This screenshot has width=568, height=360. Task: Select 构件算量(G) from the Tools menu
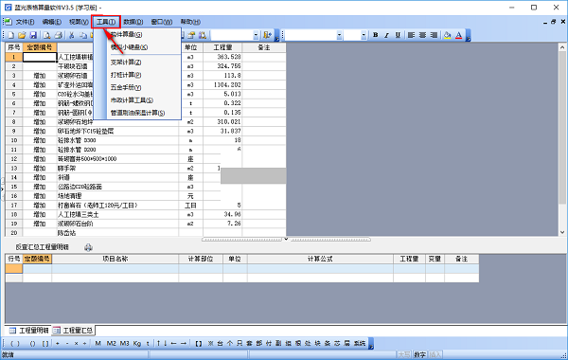pyautogui.click(x=126, y=34)
